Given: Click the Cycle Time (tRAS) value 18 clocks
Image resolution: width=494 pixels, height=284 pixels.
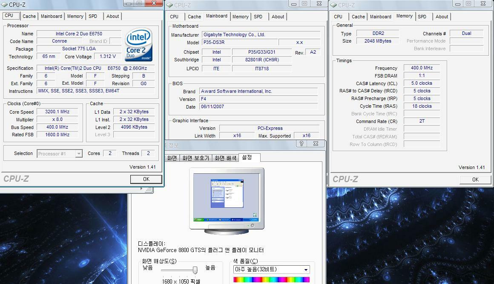Looking at the screenshot, I should [422, 106].
